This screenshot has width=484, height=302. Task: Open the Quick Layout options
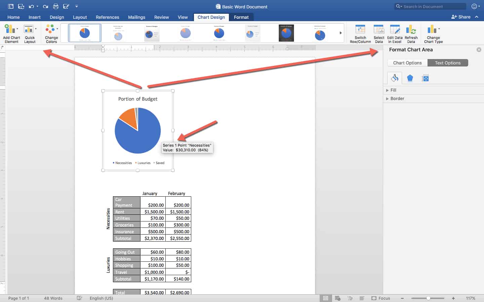(30, 33)
